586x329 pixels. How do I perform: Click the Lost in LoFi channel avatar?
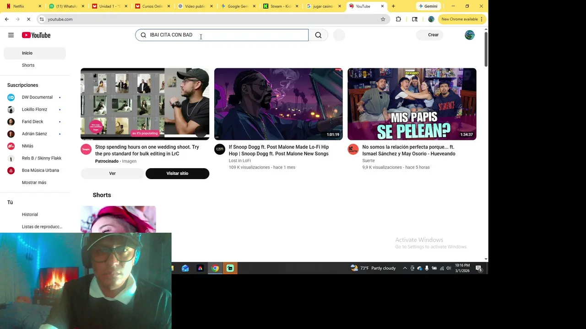click(x=220, y=149)
